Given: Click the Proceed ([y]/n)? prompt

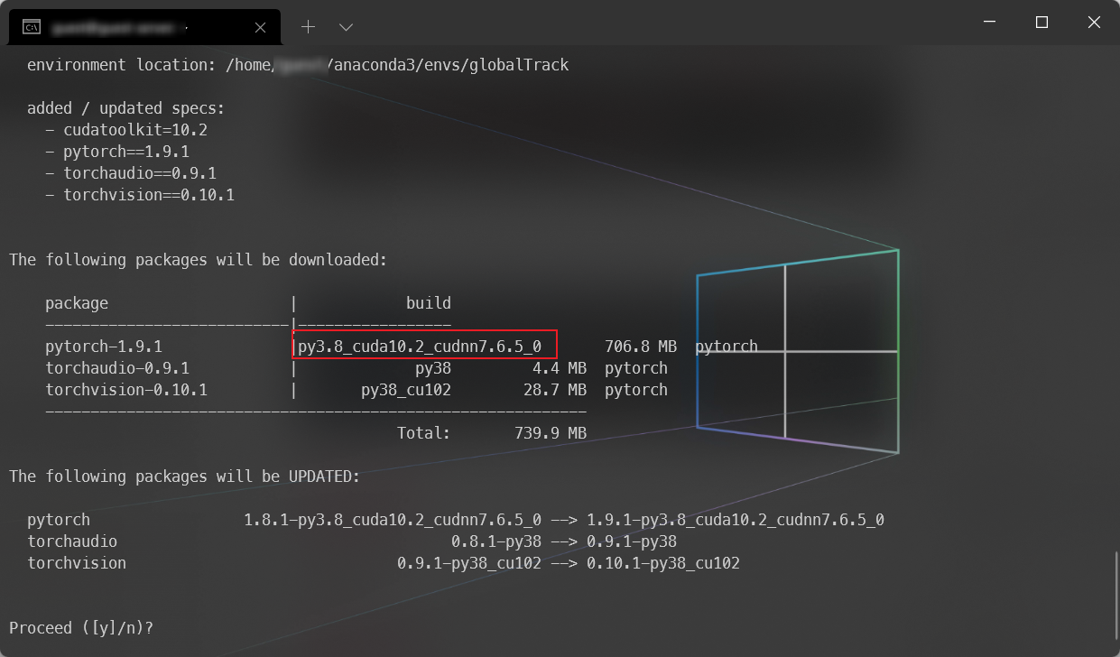Looking at the screenshot, I should coord(79,627).
